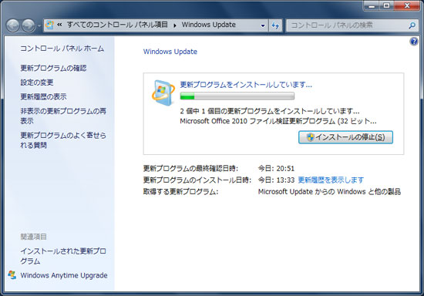
Task: Click the search box for Control Panel
Action: point(352,25)
